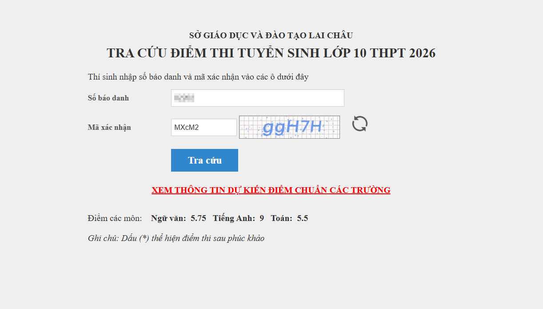Click the instruction text Thí sinh nhập số báo danh

click(x=198, y=77)
